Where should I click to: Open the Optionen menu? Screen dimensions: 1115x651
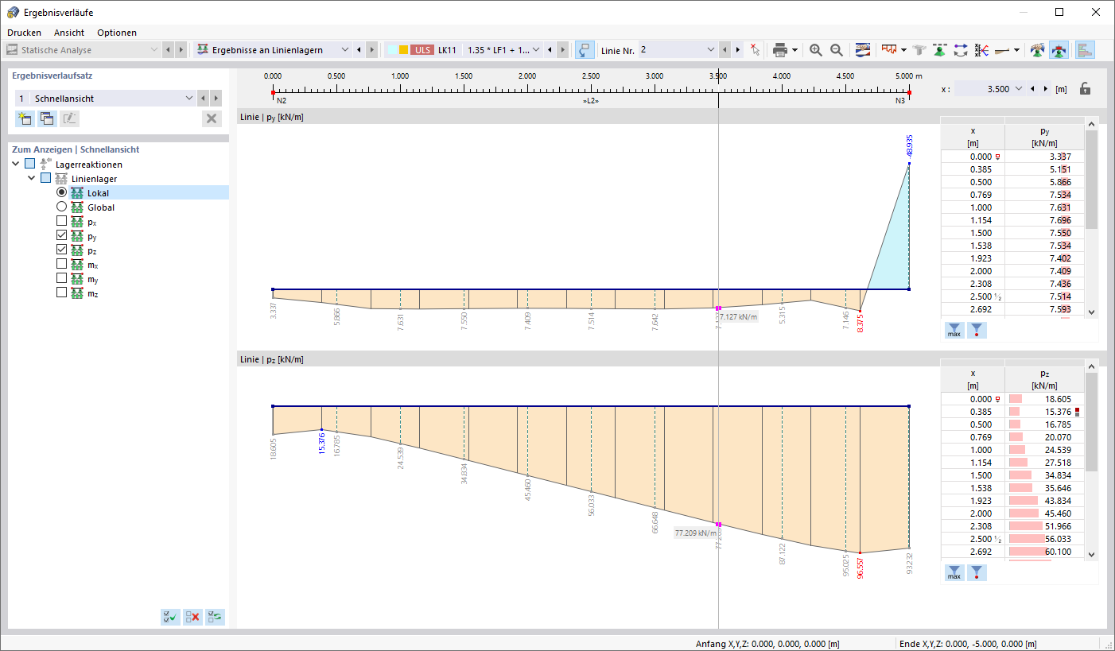coord(117,33)
